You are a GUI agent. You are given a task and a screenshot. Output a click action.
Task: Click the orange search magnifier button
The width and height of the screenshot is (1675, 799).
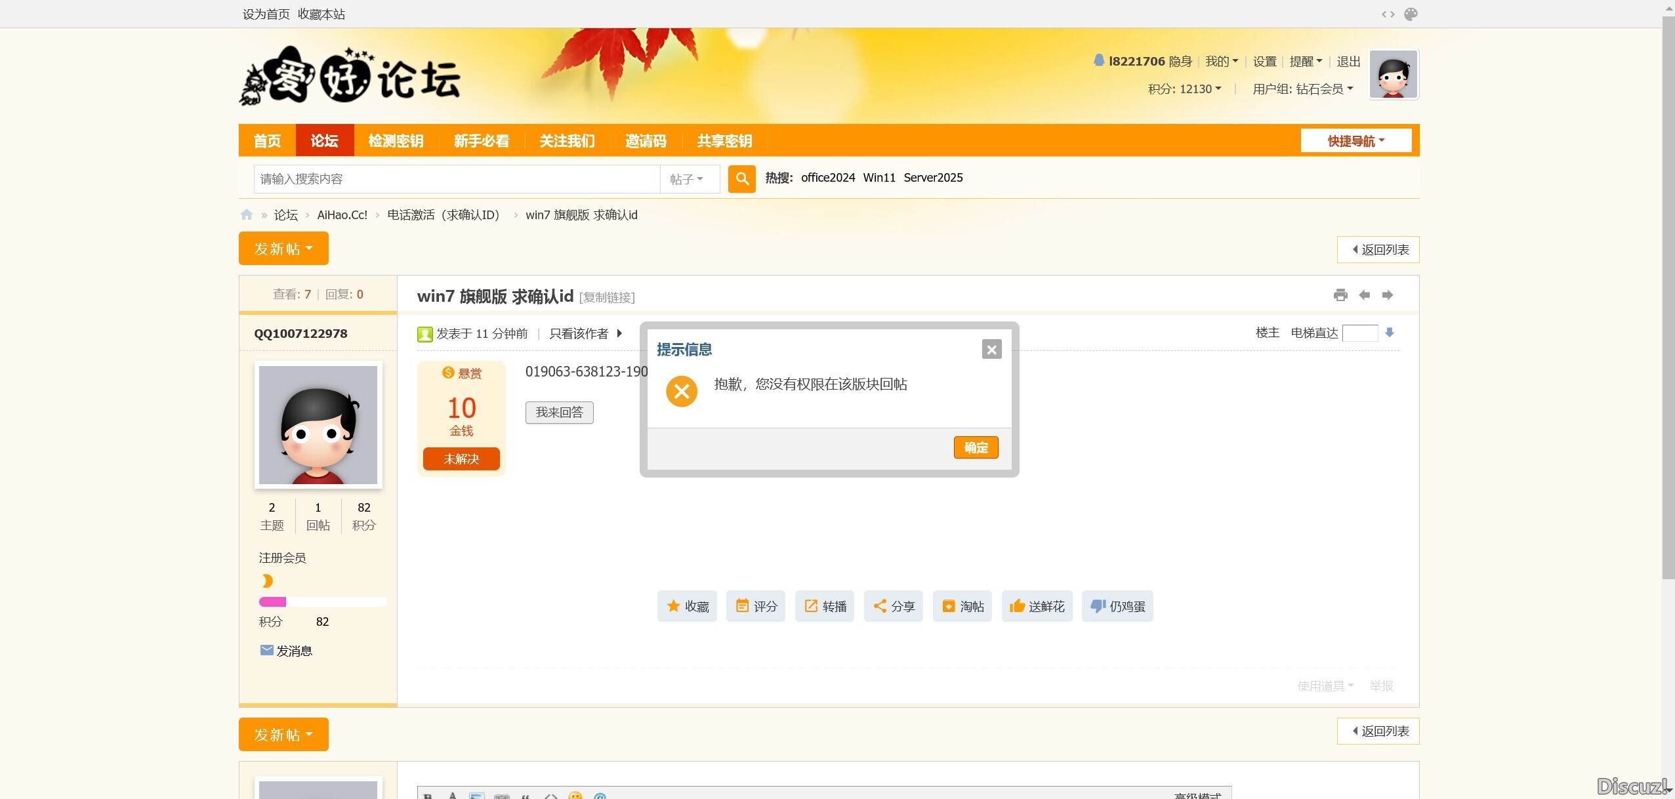click(x=741, y=178)
